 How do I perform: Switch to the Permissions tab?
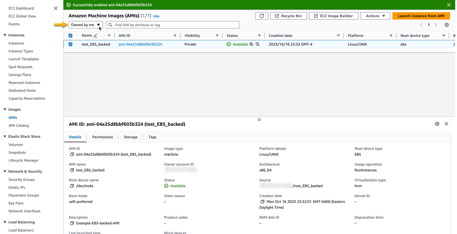click(102, 137)
